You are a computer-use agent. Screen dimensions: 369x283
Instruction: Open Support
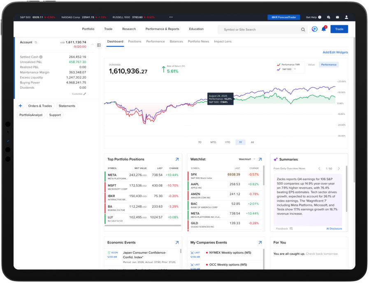click(x=55, y=115)
